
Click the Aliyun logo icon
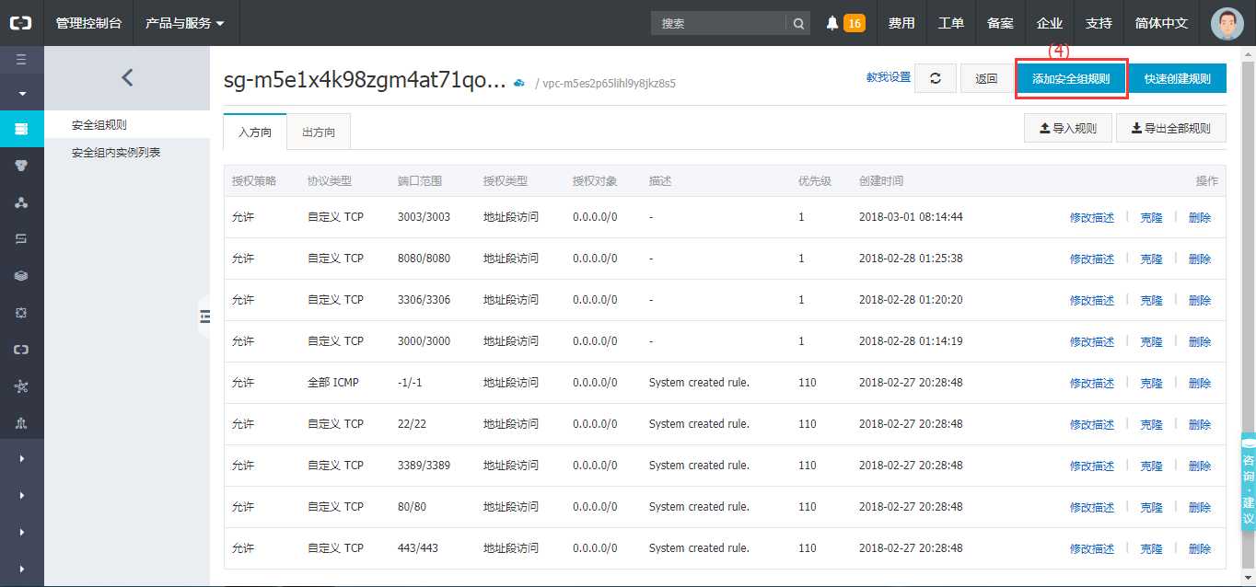click(x=21, y=23)
